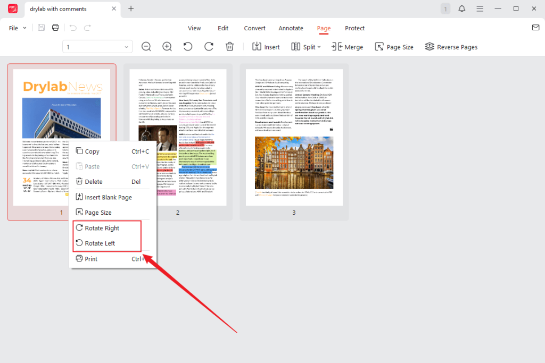Rotate the page counterclockwise via toolbar icon
Image resolution: width=545 pixels, height=363 pixels.
(x=187, y=47)
